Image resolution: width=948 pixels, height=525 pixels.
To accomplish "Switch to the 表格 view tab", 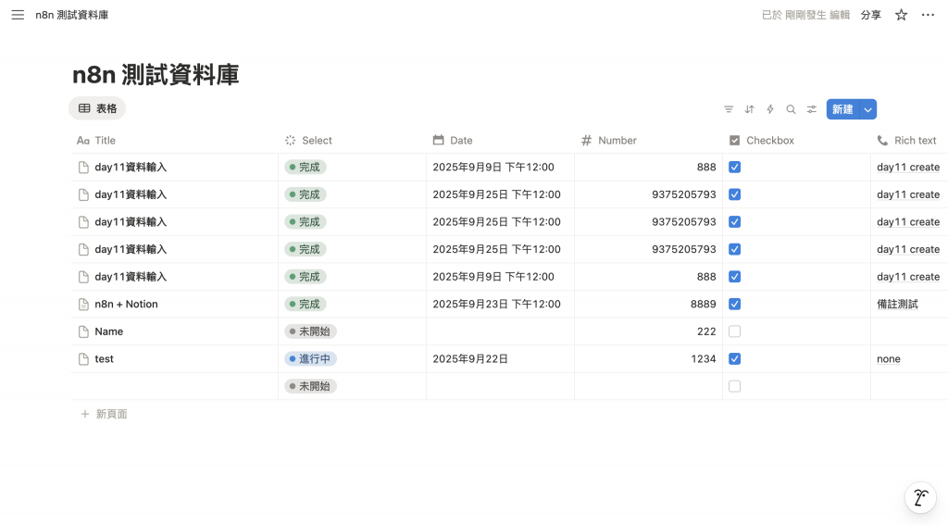I will [97, 109].
